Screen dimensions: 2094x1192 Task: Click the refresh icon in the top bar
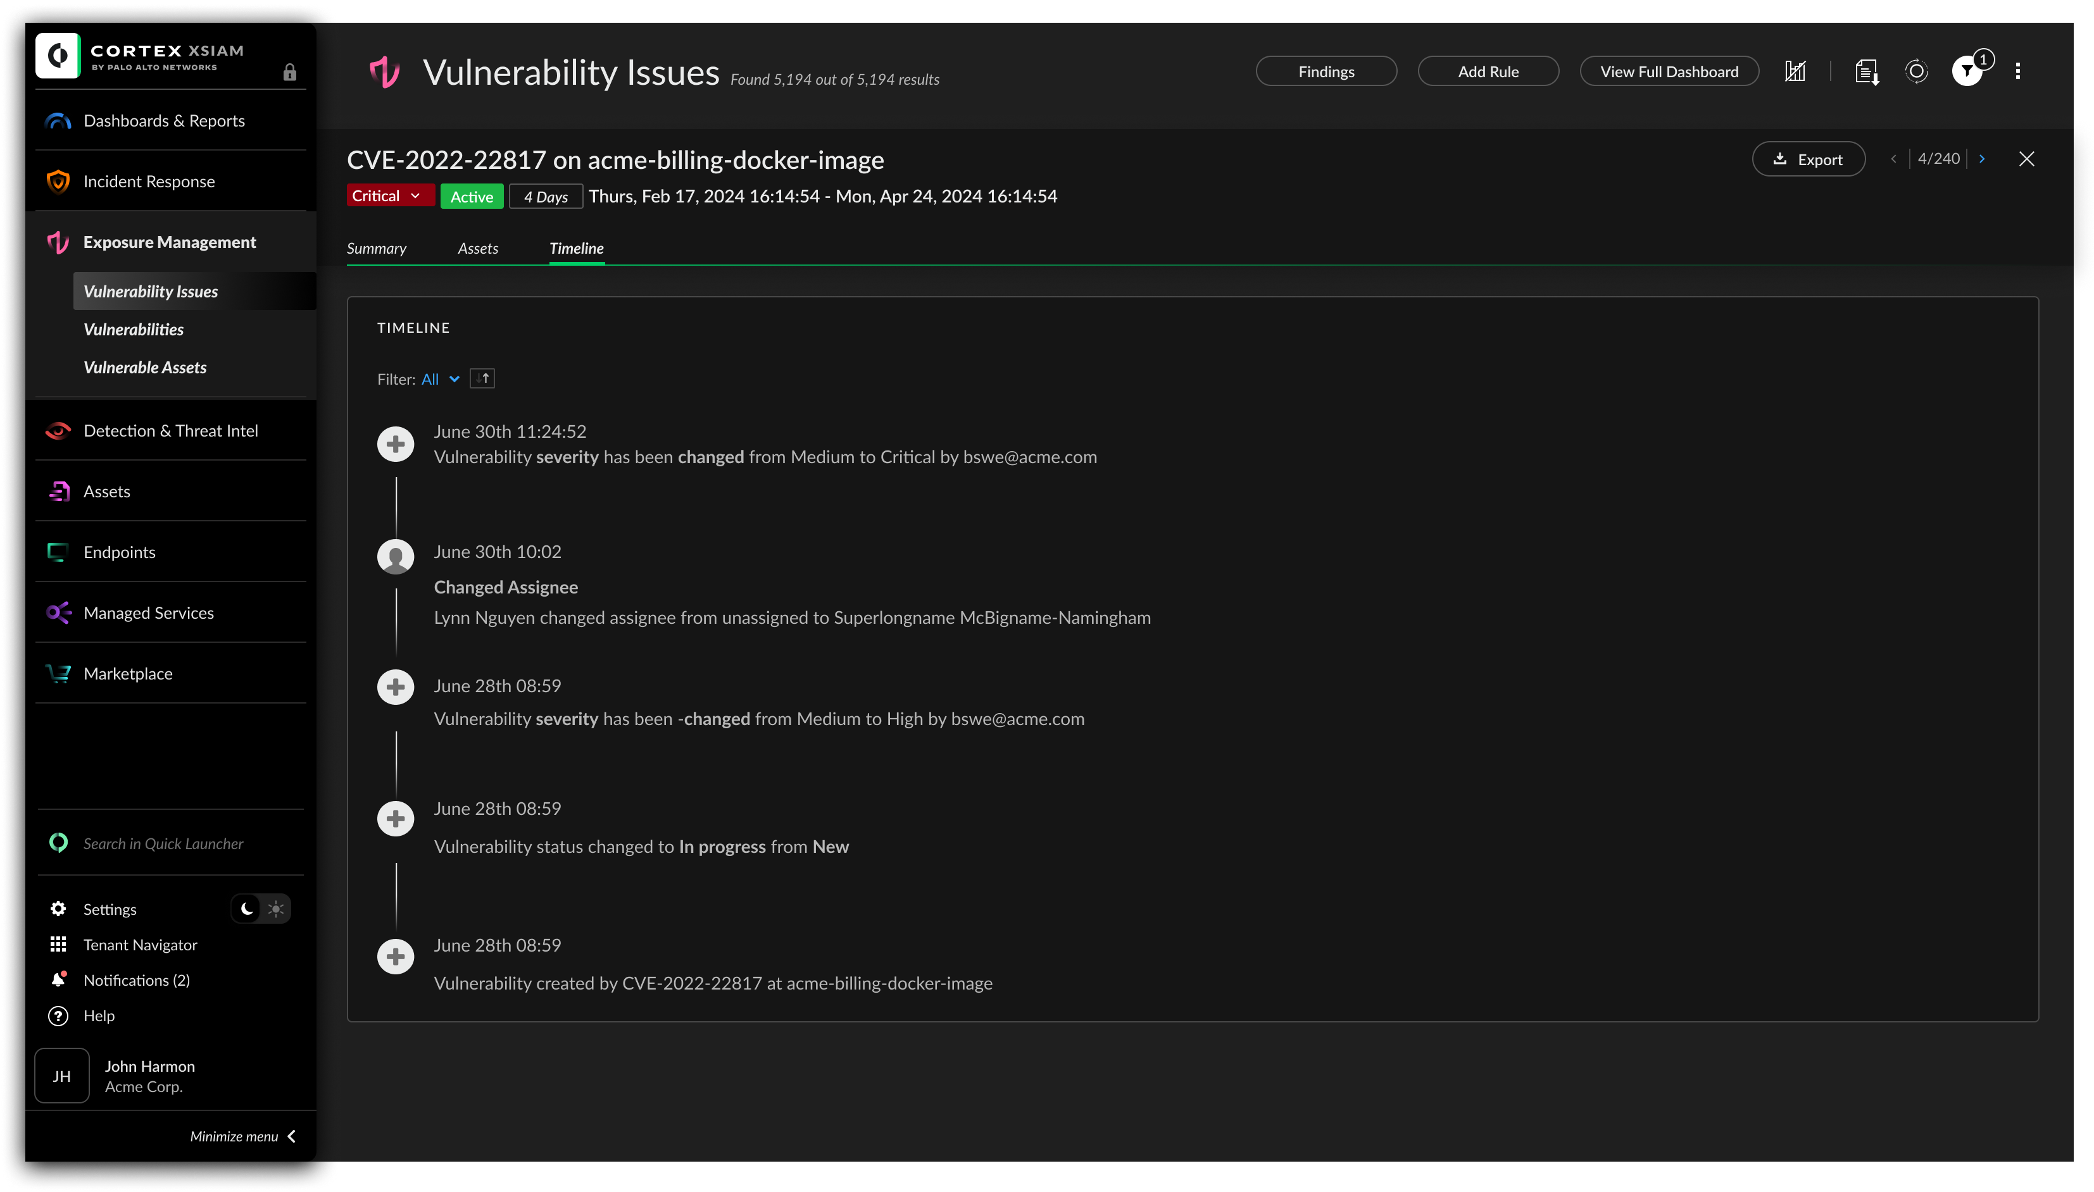tap(1915, 72)
